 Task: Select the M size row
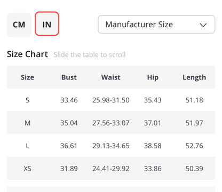pos(111,123)
